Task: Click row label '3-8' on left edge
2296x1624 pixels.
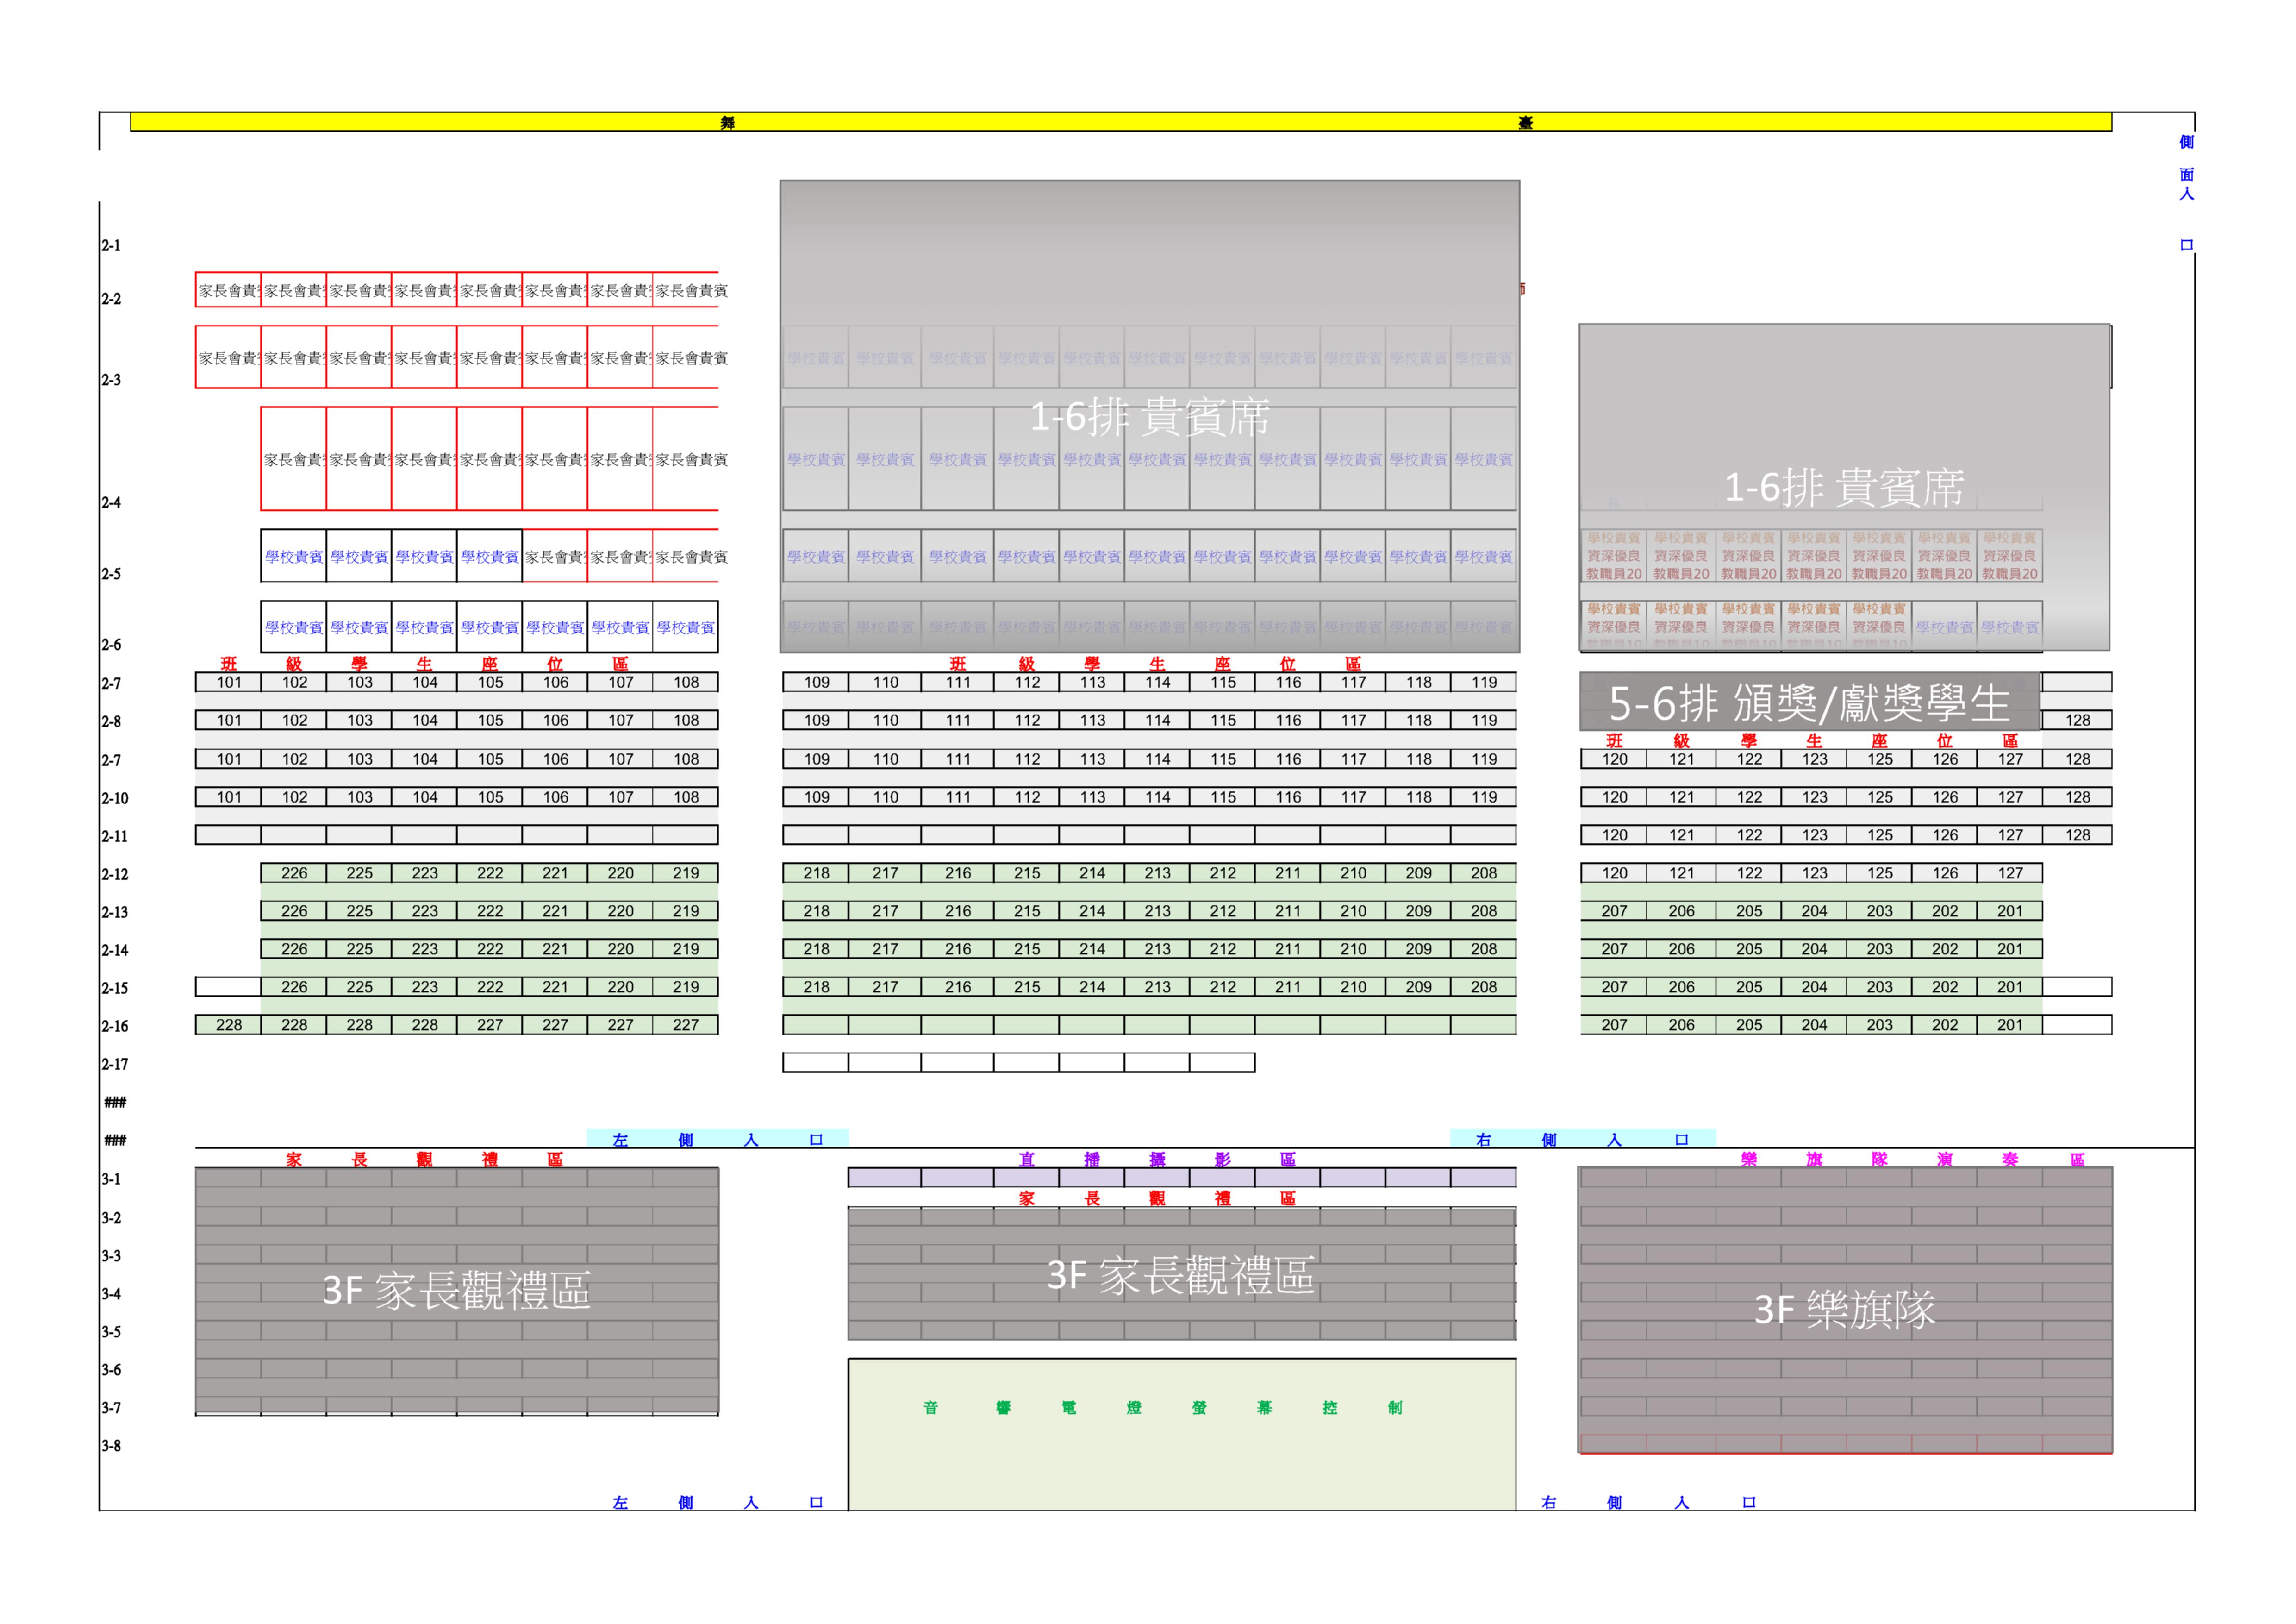Action: point(111,1445)
